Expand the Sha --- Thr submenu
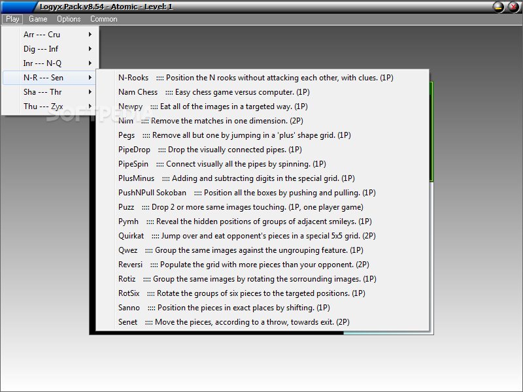 50,91
